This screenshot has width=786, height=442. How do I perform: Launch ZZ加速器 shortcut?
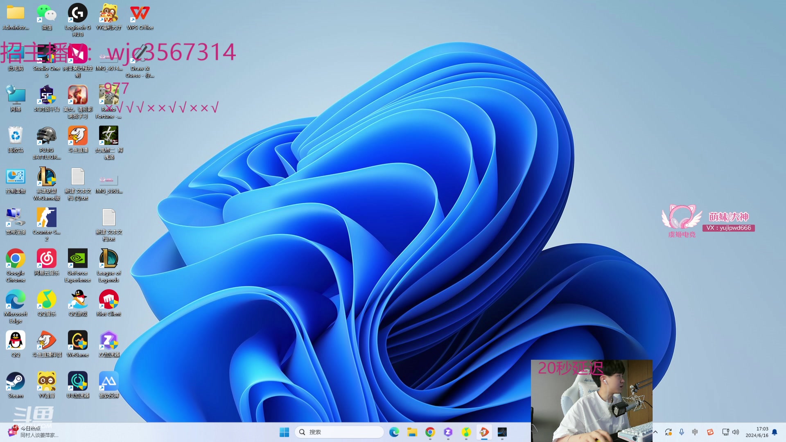tap(109, 344)
